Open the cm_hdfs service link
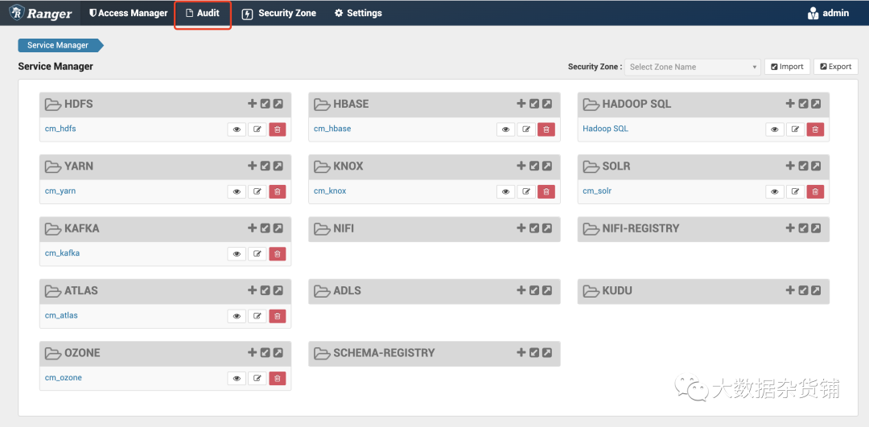Screen dimensions: 869x427 60,129
